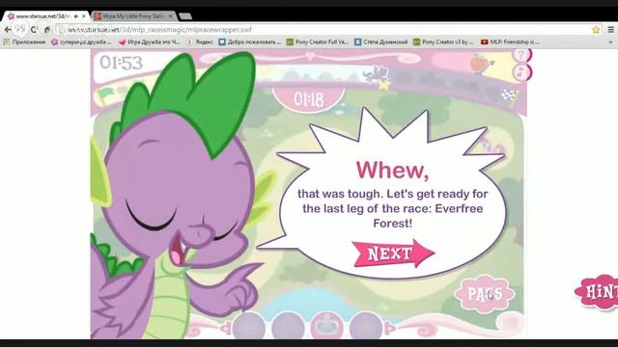Click the checkered finish flag icon
The width and height of the screenshot is (618, 347).
[510, 97]
